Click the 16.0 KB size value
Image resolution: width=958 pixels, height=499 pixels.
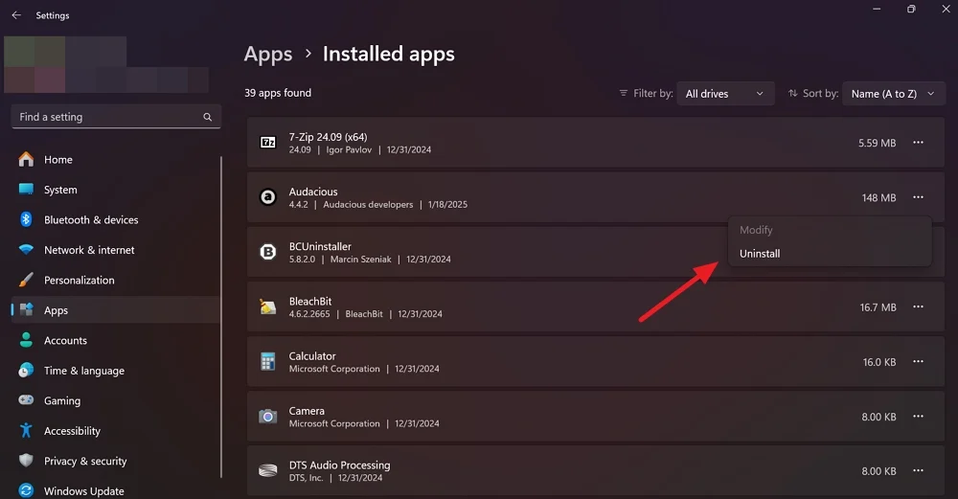point(879,362)
